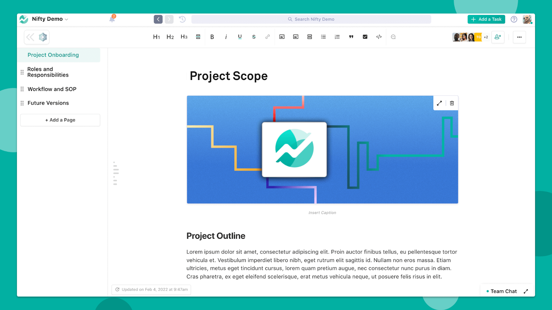
Task: Click the Project Scope banner image
Action: click(x=322, y=150)
